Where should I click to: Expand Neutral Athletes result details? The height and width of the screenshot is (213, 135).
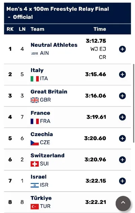[x=123, y=49]
